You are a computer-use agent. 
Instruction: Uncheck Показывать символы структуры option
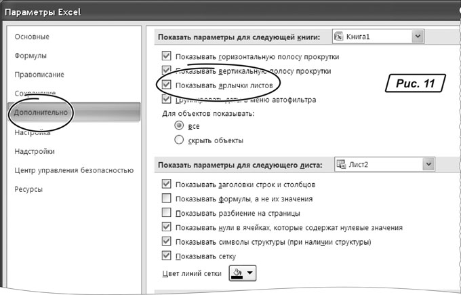(x=167, y=241)
